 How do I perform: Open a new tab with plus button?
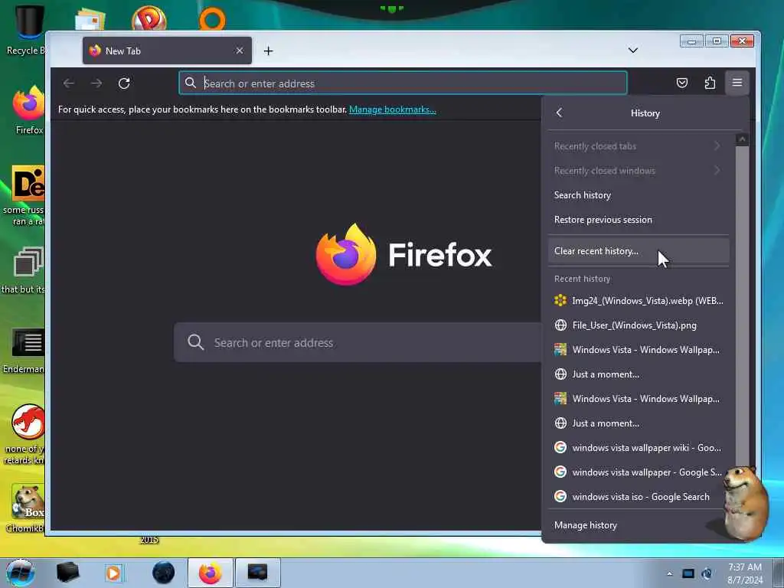(x=269, y=51)
